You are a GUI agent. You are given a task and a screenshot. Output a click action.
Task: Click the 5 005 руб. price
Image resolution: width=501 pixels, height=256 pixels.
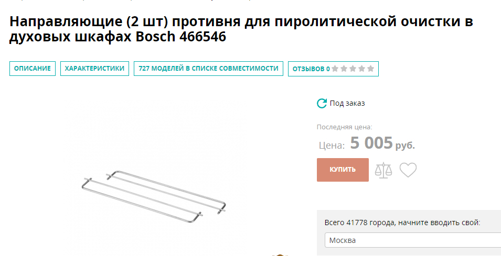tap(382, 143)
